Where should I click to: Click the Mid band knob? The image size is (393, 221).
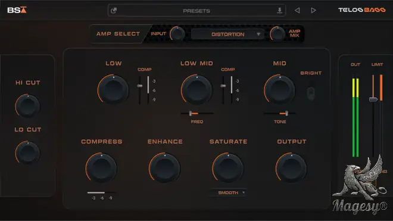point(279,89)
